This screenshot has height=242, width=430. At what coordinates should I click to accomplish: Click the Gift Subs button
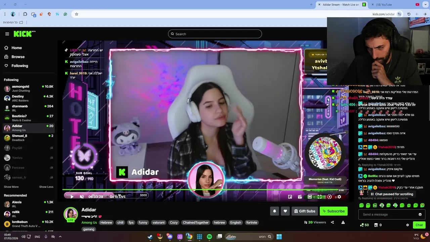(x=305, y=211)
